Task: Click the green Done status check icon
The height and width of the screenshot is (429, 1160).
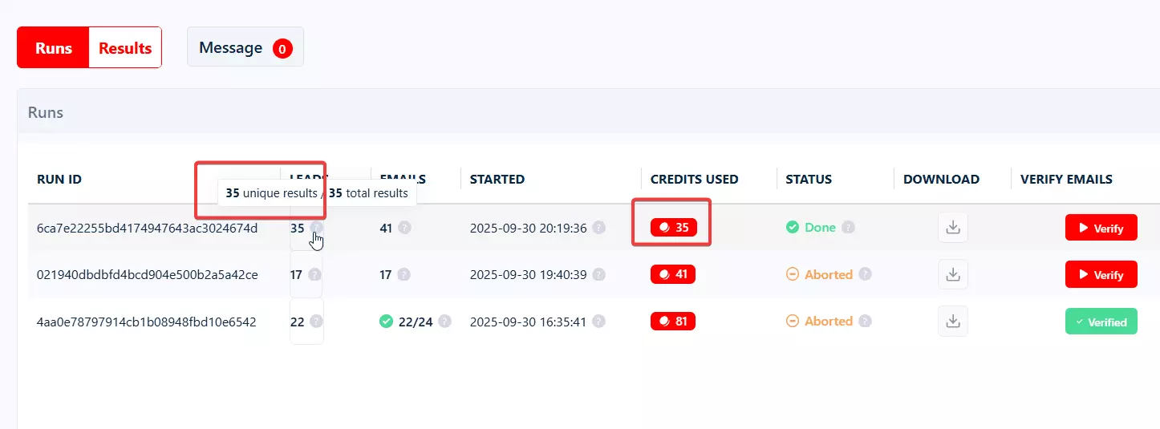Action: pos(793,228)
